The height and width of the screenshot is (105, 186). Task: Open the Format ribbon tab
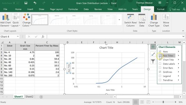pos(161,9)
